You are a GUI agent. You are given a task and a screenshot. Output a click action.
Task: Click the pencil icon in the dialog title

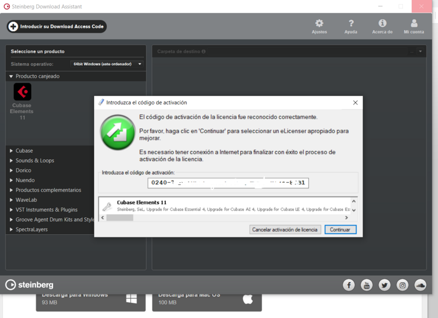tap(101, 102)
